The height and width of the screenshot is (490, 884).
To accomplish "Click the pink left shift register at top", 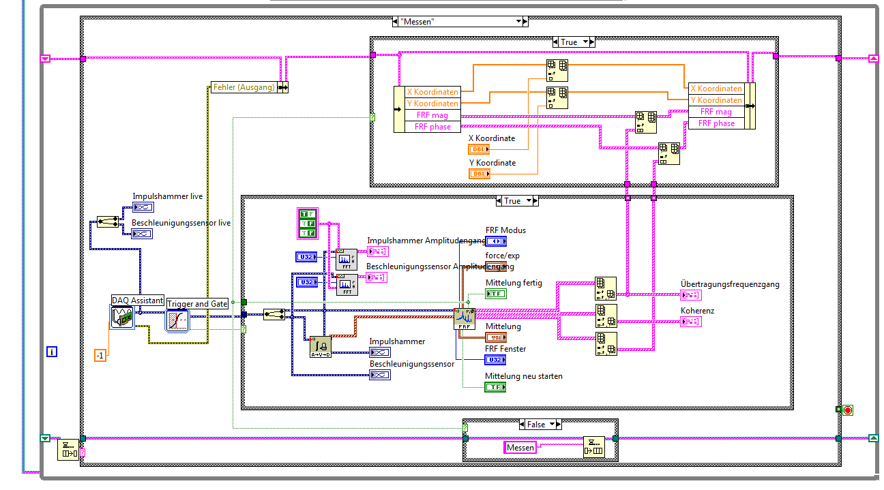I will click(45, 59).
